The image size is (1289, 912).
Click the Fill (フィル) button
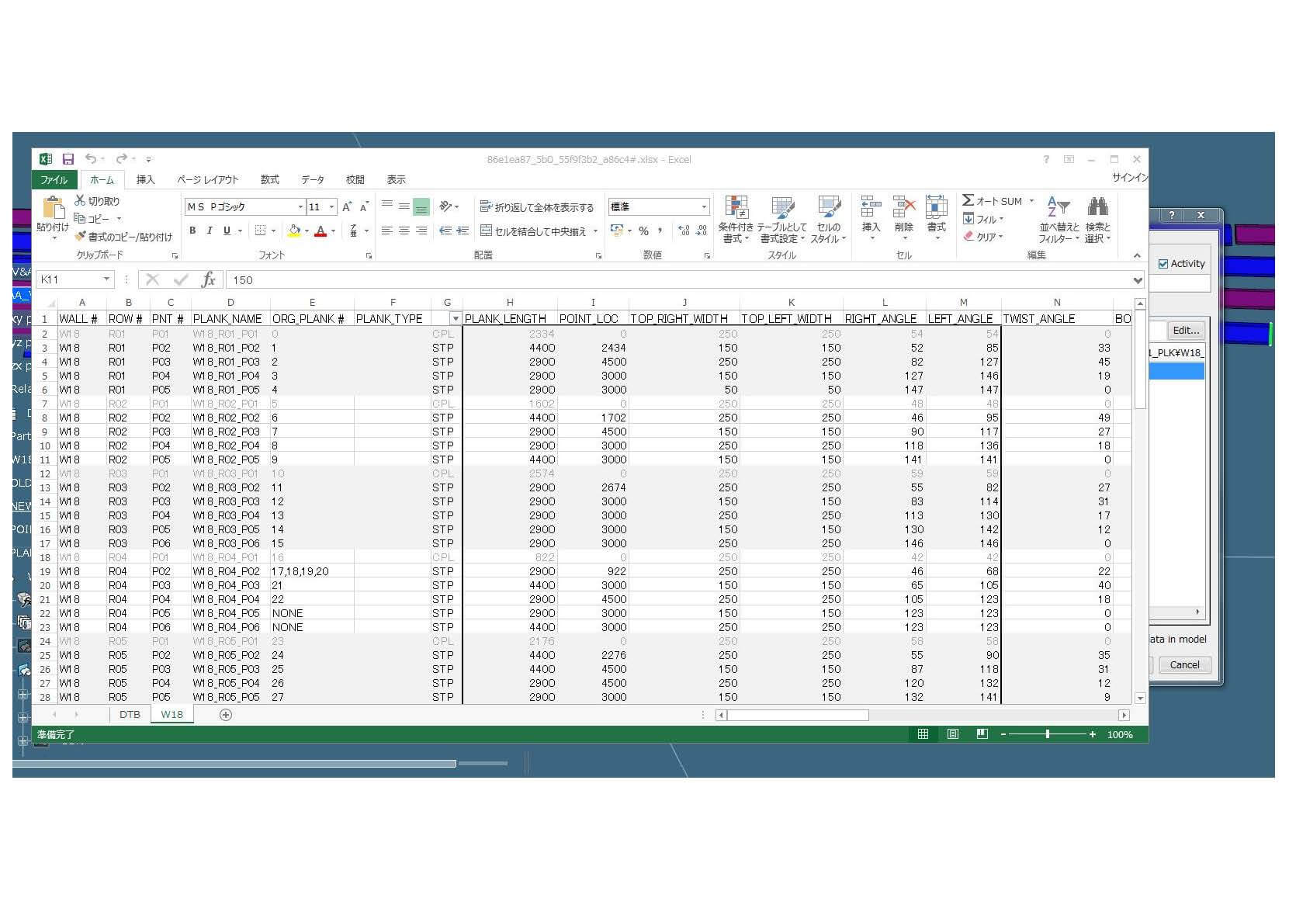point(984,219)
